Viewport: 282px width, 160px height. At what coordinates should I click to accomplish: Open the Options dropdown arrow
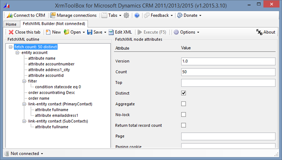tap(198, 32)
